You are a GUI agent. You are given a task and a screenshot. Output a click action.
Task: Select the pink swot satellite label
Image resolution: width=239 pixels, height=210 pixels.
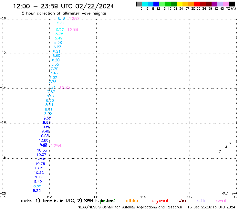[x=222, y=201]
